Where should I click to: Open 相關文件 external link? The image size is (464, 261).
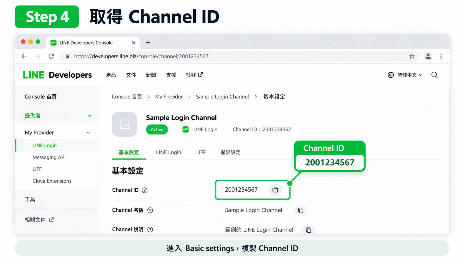point(39,220)
